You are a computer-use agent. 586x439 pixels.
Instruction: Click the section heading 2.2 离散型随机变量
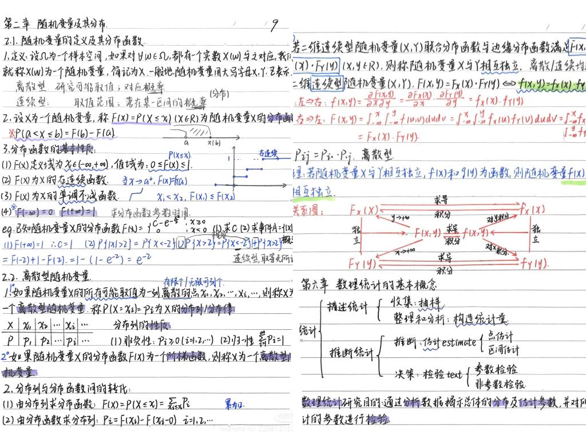coord(46,276)
